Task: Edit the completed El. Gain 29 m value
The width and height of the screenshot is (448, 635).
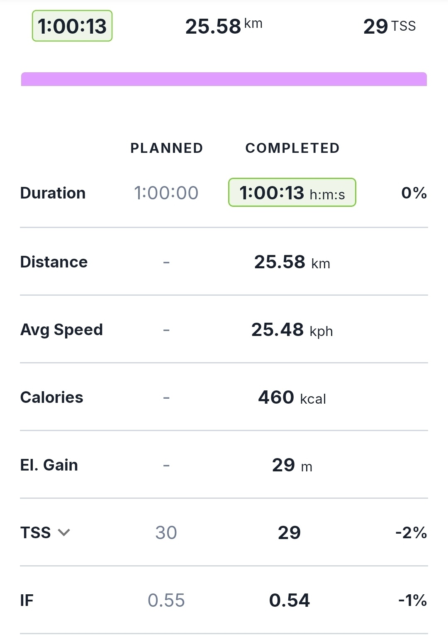Action: (292, 466)
